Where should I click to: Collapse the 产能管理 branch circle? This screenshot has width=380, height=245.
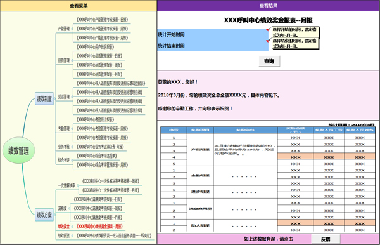[72, 29]
